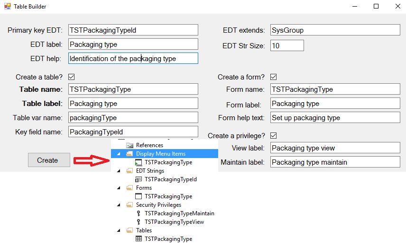Close the Table Builder window
The width and height of the screenshot is (406, 247).
click(398, 6)
